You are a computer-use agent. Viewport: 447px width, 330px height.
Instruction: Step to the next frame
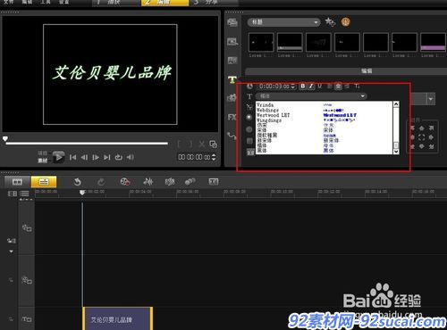96,157
